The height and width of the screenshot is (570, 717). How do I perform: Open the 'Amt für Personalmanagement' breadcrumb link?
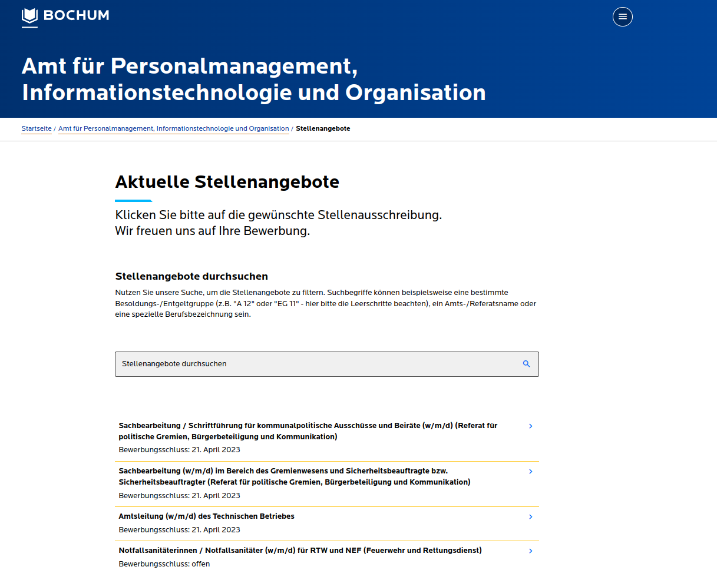(173, 128)
